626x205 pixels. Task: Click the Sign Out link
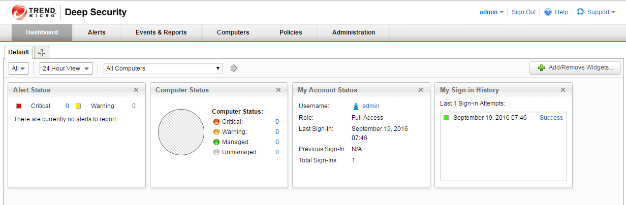[523, 12]
